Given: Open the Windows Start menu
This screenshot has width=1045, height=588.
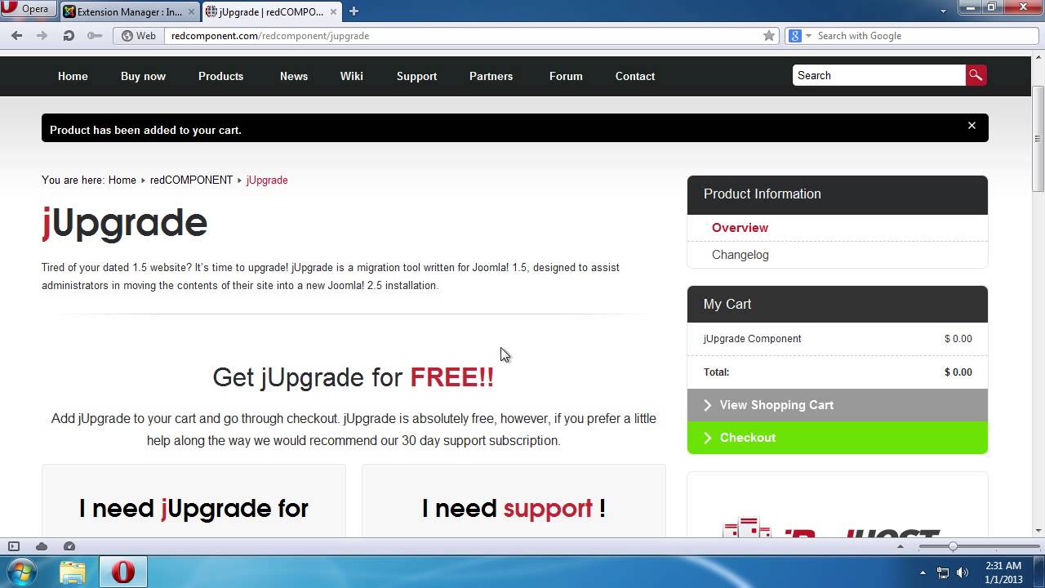Looking at the screenshot, I should click(21, 572).
